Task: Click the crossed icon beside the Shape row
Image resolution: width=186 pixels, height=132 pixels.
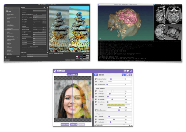Action: click(x=96, y=82)
